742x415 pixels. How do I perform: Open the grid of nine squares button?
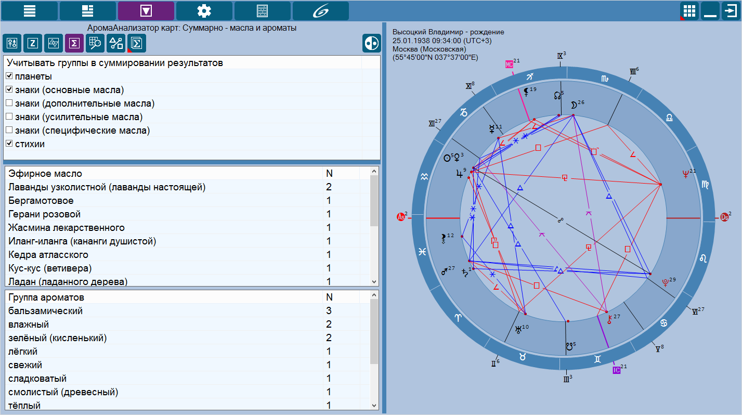[689, 11]
